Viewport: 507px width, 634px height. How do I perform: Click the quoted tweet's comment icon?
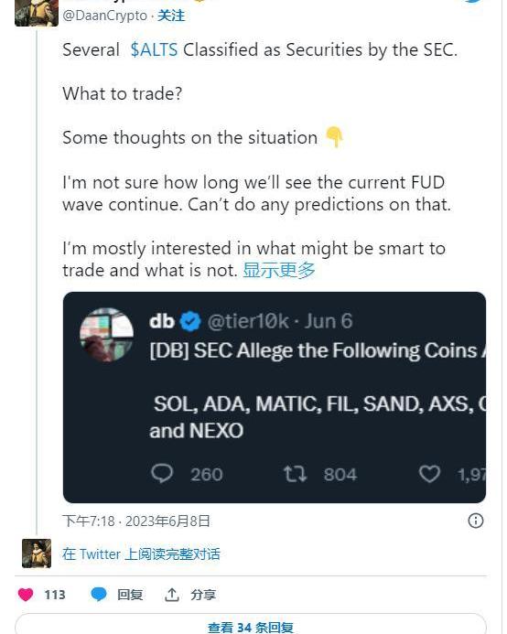[162, 474]
